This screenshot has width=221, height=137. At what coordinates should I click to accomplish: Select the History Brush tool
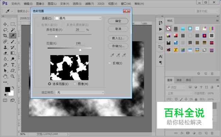tap(13, 47)
